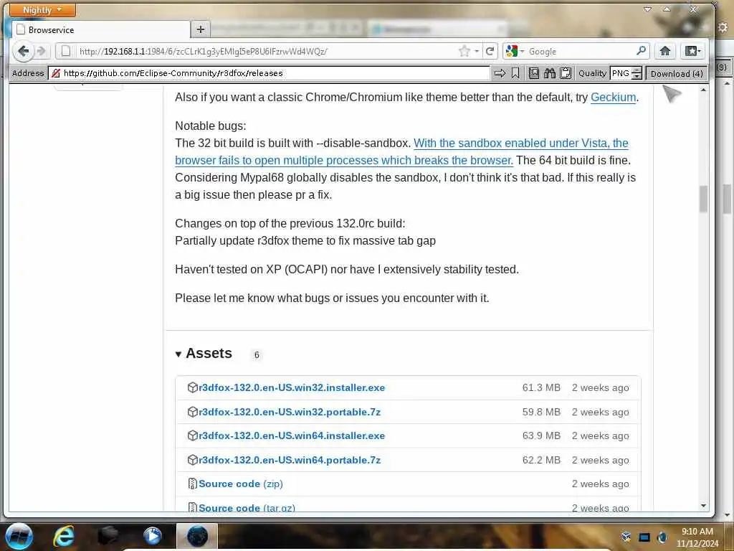Click 2 weeks ago in Source code (zip) row
Screen dimensions: 734x551
600,484
